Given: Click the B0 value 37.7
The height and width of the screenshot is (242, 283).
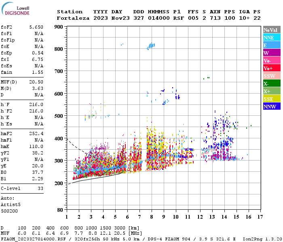Looking at the screenshot, I should click(38, 172).
